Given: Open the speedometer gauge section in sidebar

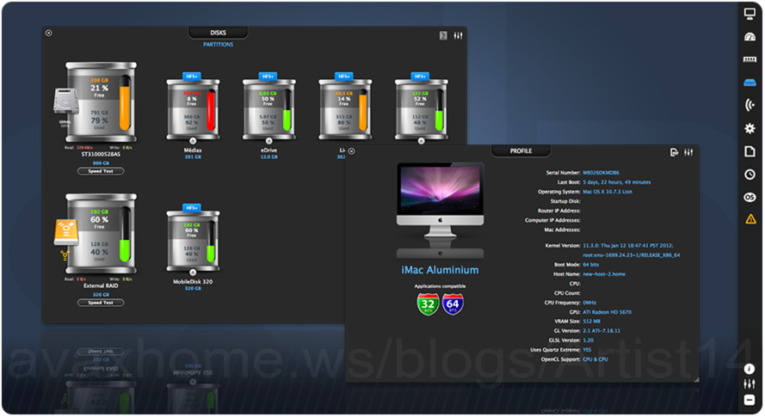Looking at the screenshot, I should tap(750, 37).
